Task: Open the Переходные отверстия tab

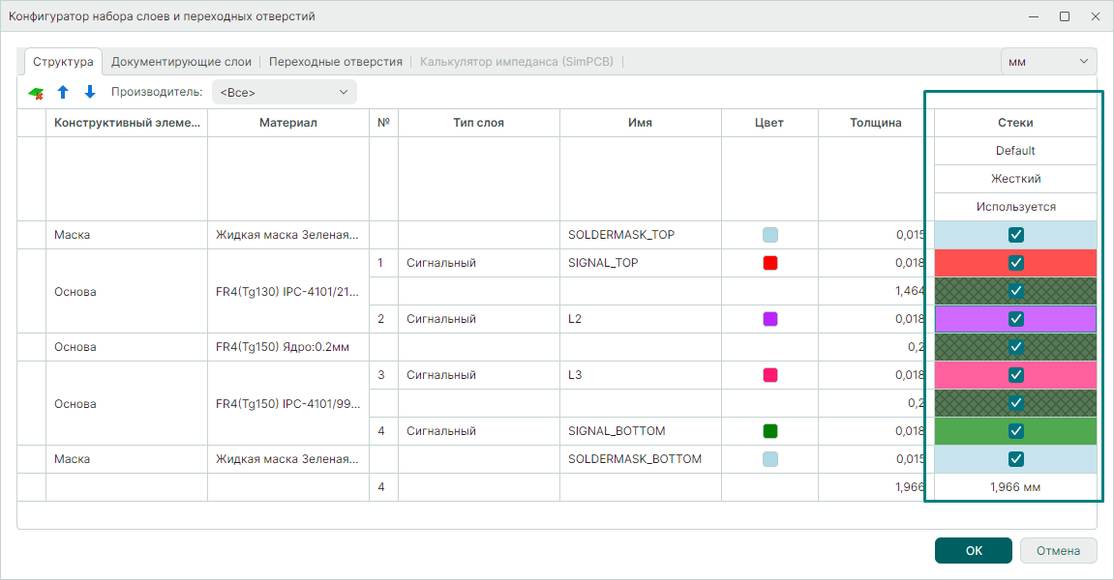Action: pos(335,62)
